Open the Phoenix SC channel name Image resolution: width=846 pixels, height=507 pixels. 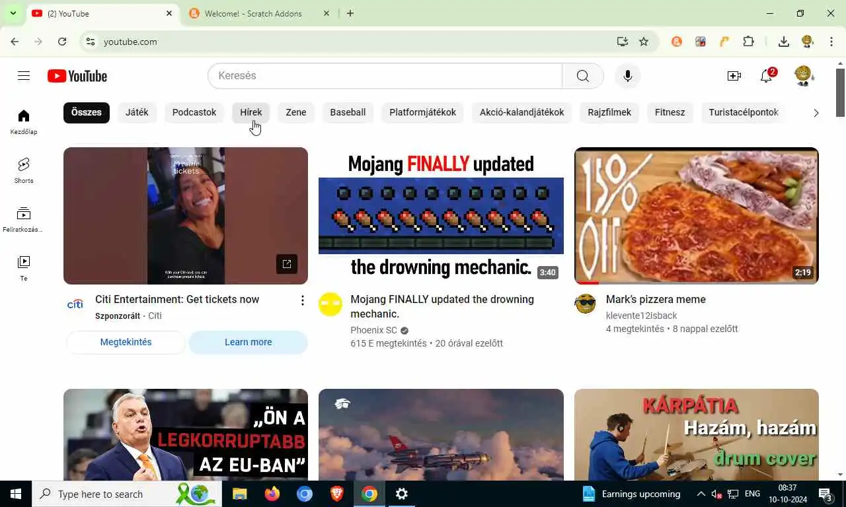pos(374,330)
